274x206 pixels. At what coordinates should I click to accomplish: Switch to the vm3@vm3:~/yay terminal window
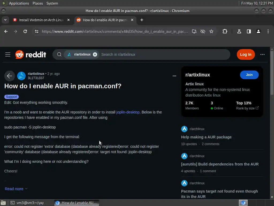point(27,203)
